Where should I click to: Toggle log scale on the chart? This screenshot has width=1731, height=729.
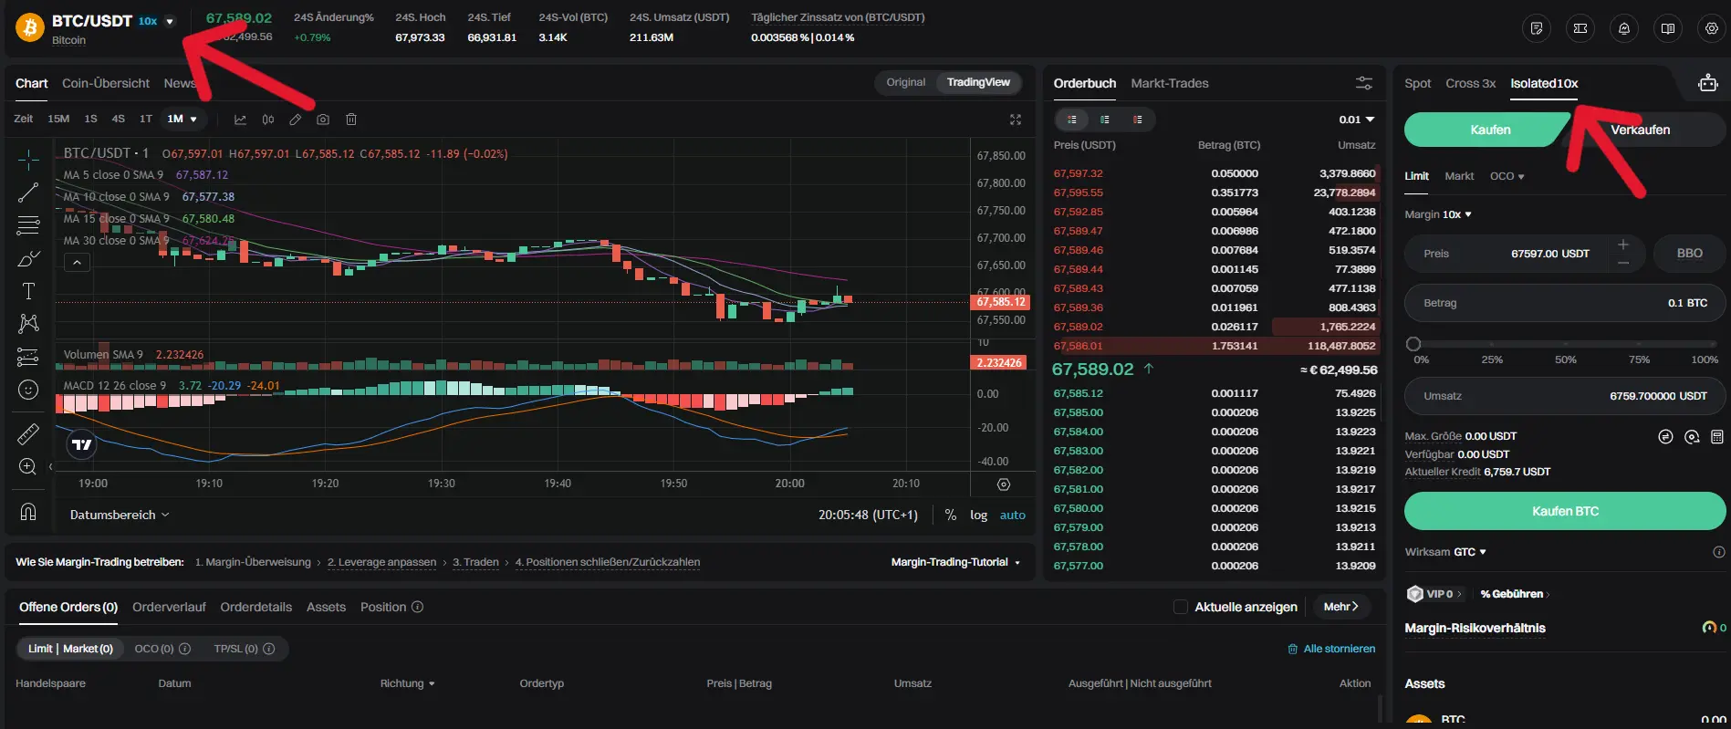pyautogui.click(x=978, y=515)
